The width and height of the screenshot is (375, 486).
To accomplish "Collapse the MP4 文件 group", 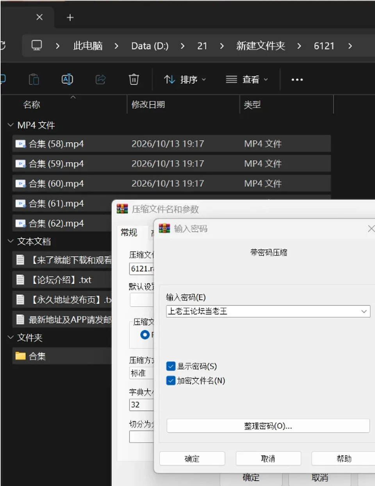I will 11,125.
